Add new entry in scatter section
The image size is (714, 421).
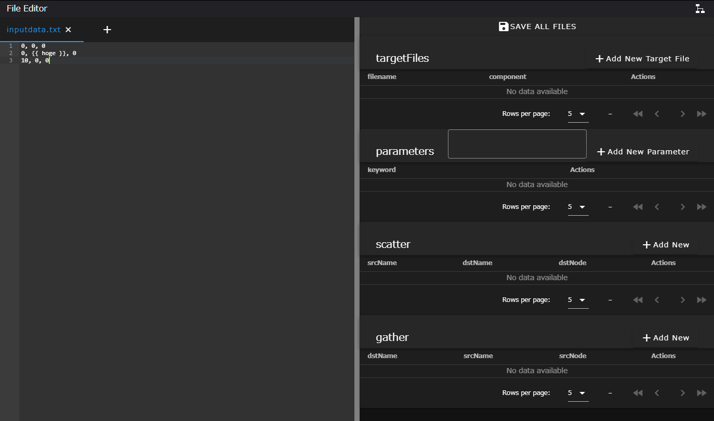point(666,245)
